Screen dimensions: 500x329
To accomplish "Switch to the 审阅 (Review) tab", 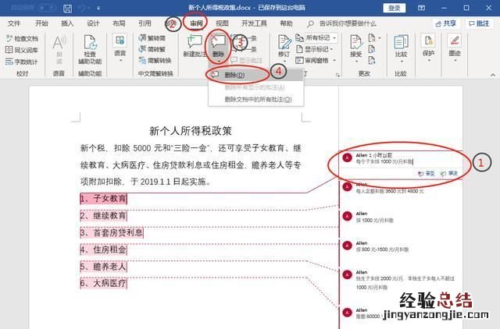I will click(x=197, y=23).
